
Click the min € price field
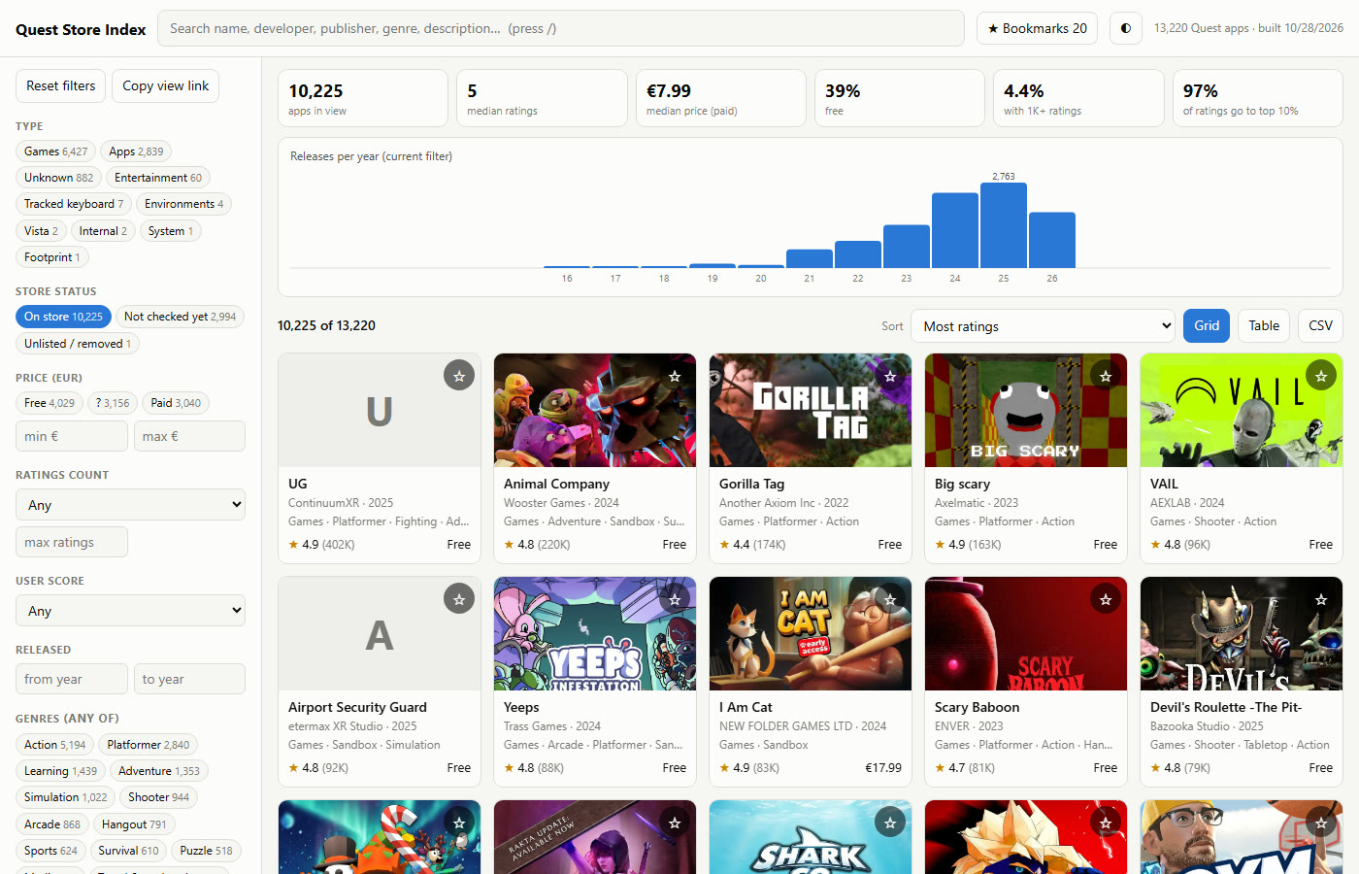[x=72, y=436]
